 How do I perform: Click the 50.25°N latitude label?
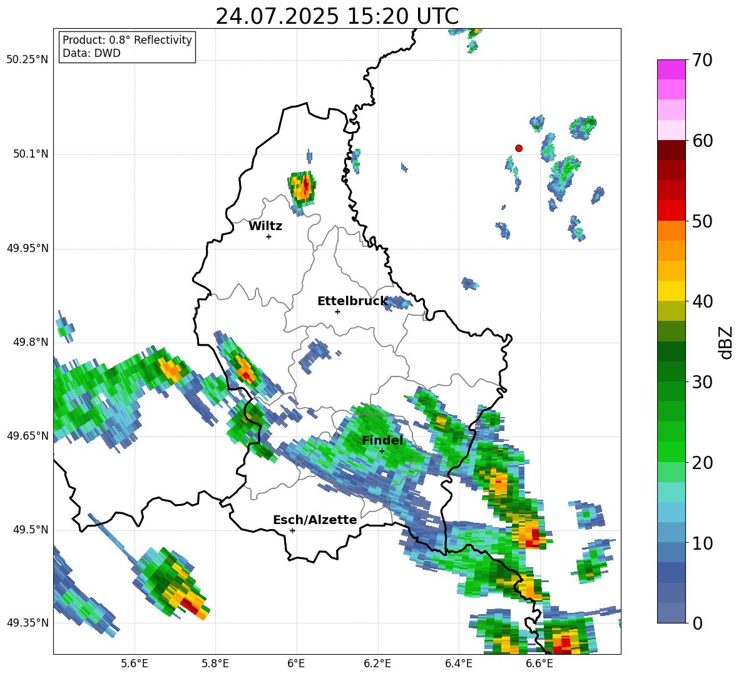(28, 60)
